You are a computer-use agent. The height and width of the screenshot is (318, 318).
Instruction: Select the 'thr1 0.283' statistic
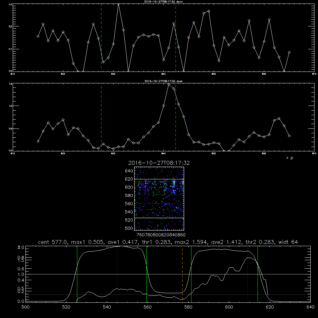(x=156, y=242)
